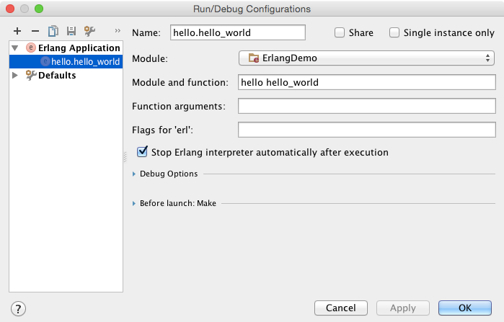Confirm with the OK button
This screenshot has height=322, width=504.
[465, 308]
